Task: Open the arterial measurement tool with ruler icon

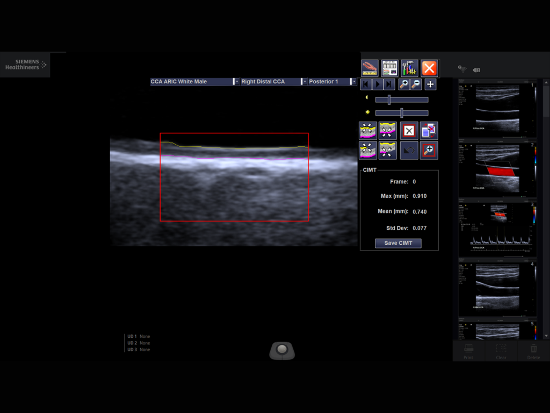Action: 370,68
